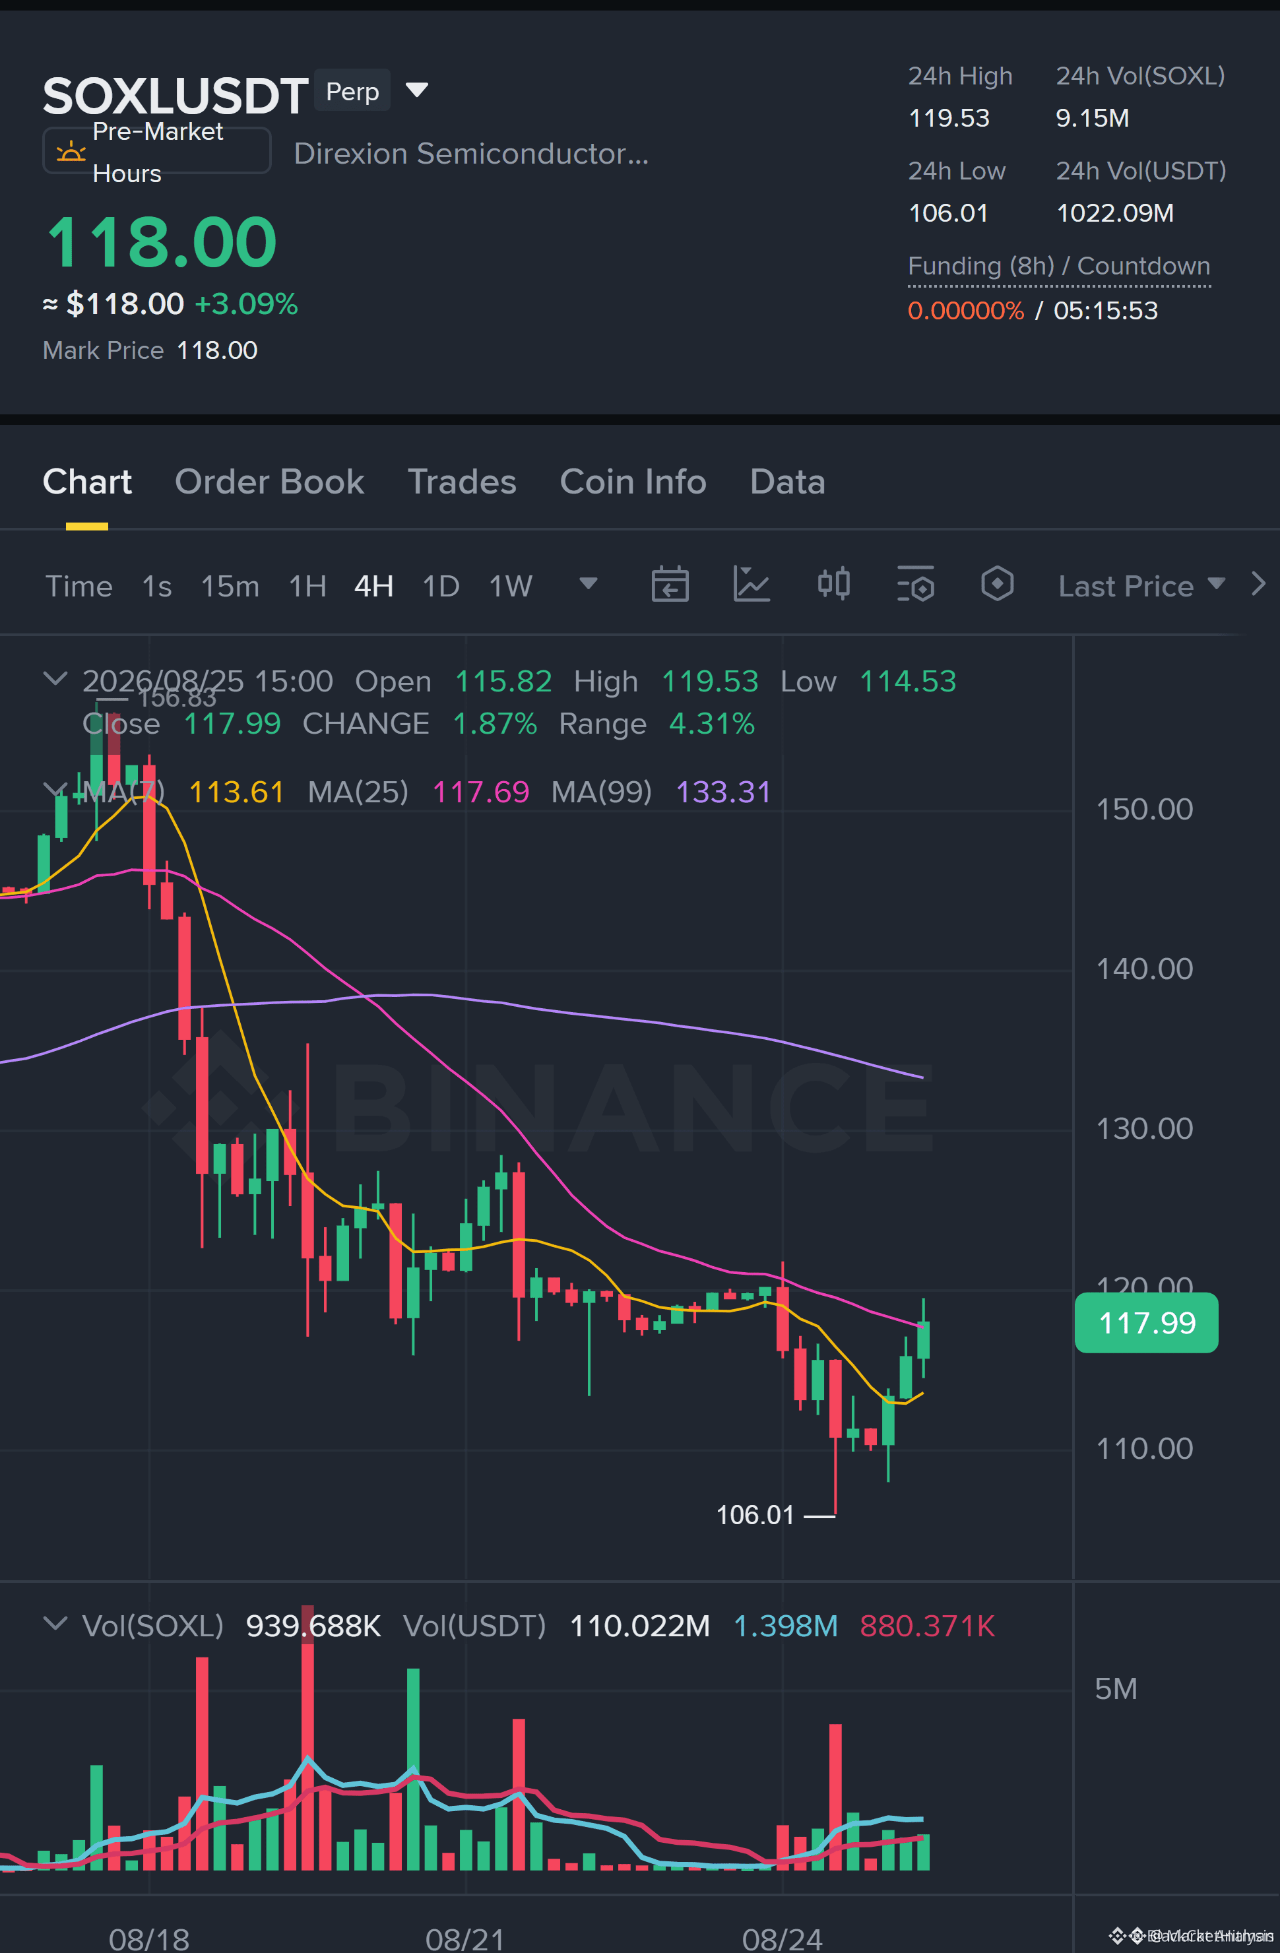
Task: Select the Perp contract type badge
Action: tap(352, 91)
